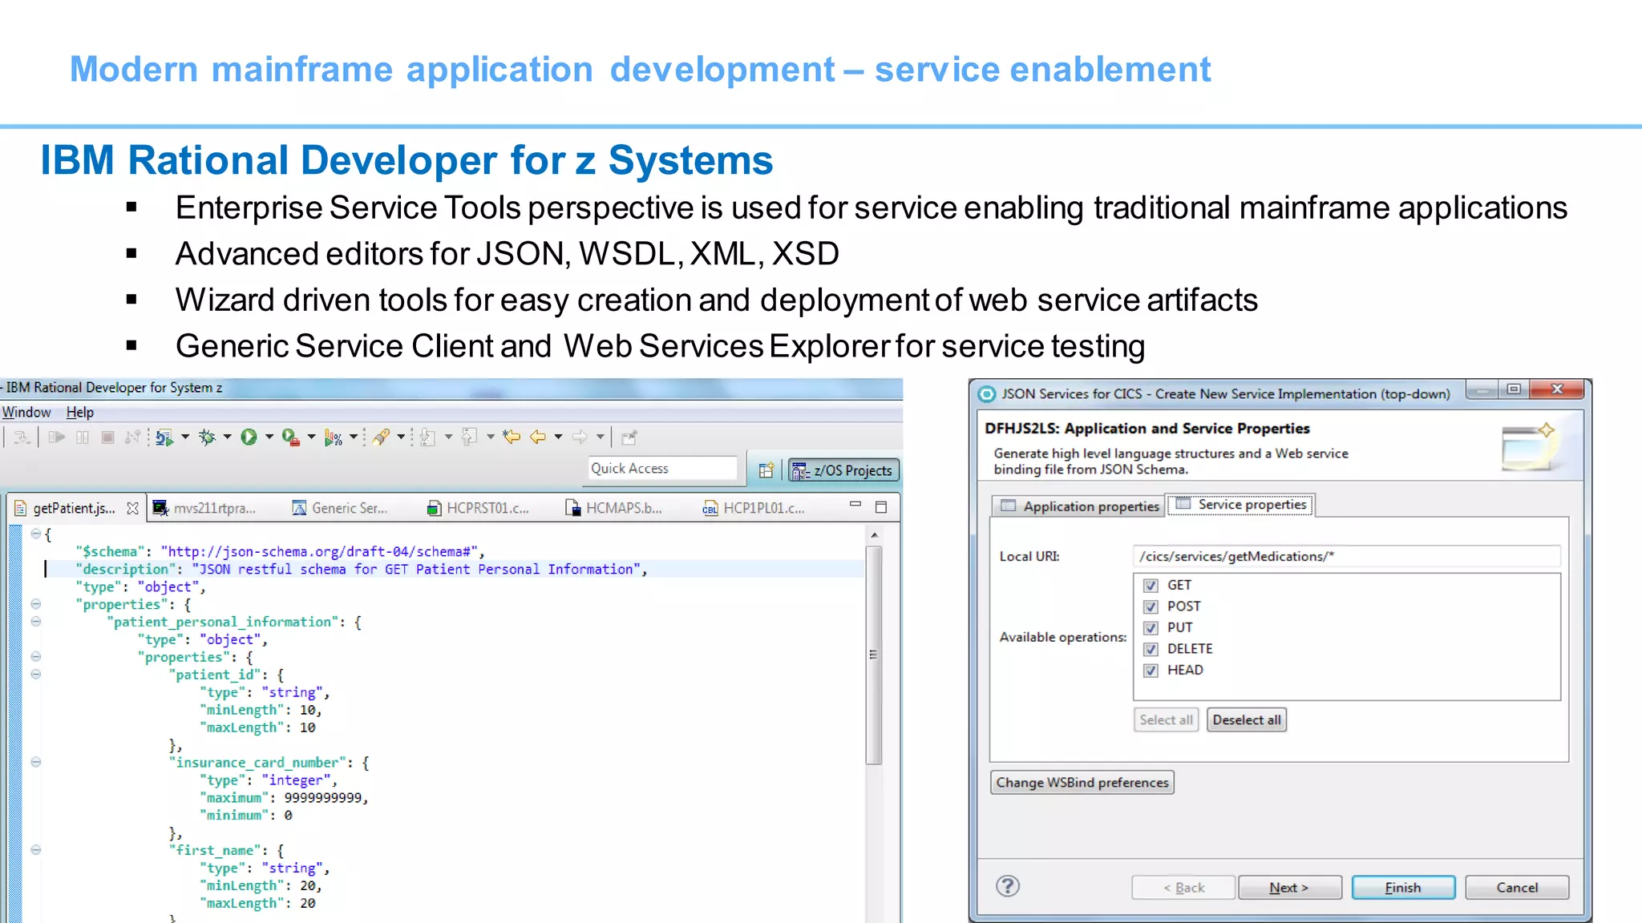The height and width of the screenshot is (923, 1642).
Task: Click the Pin Editor icon
Action: pos(629,437)
